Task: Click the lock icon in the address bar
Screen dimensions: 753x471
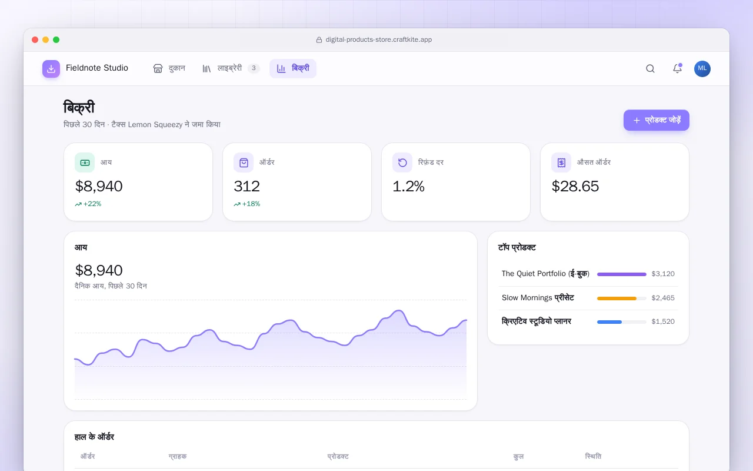Action: (x=319, y=40)
